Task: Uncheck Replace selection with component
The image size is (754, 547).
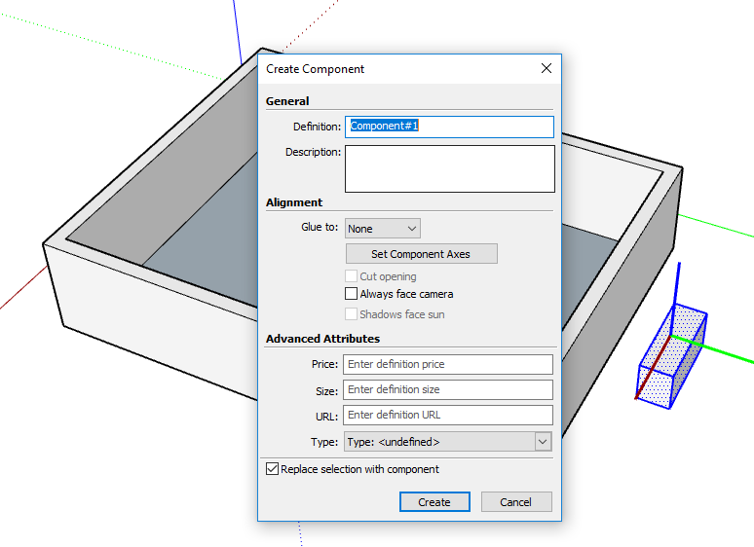Action: 272,469
